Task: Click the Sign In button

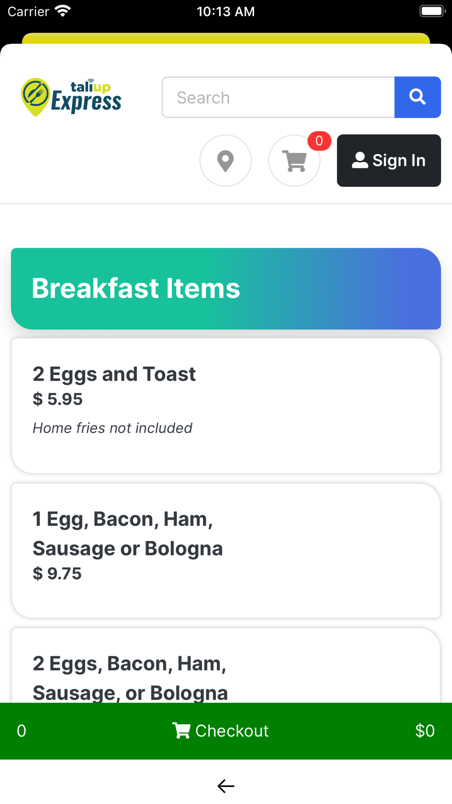Action: pyautogui.click(x=389, y=161)
